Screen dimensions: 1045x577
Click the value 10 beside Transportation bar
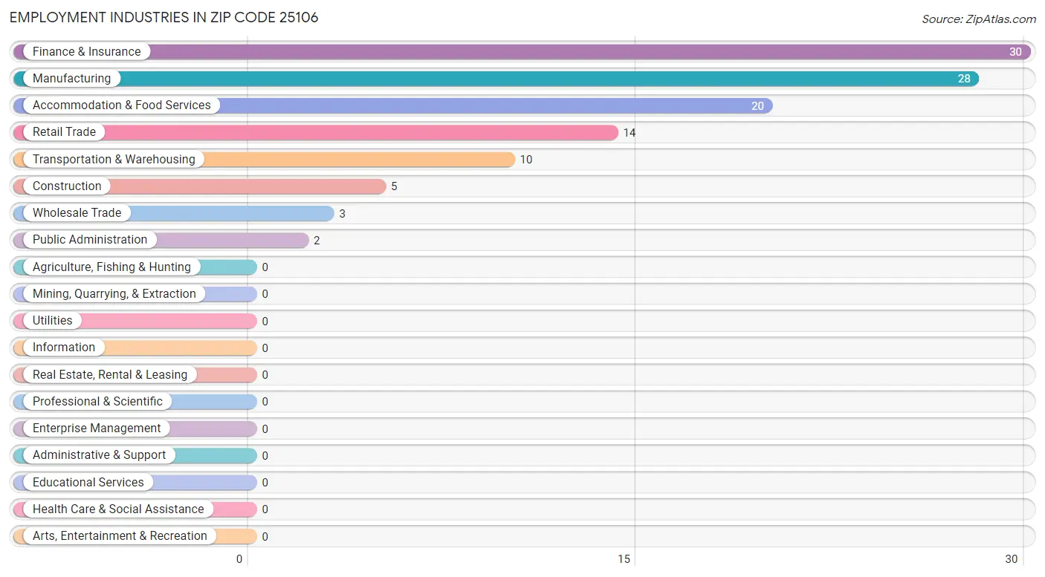click(x=526, y=160)
